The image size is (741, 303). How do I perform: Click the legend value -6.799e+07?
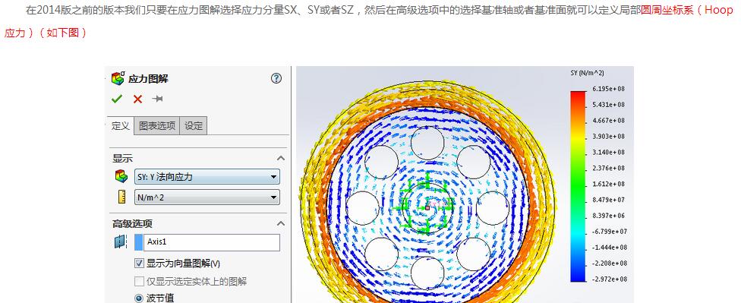[609, 231]
